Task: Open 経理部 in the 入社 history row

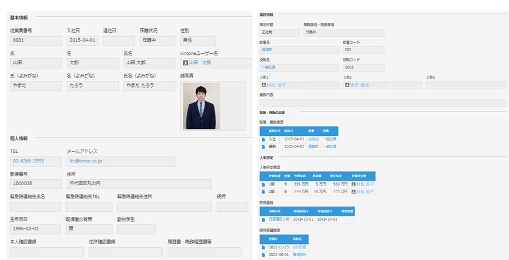Action: pyautogui.click(x=313, y=139)
